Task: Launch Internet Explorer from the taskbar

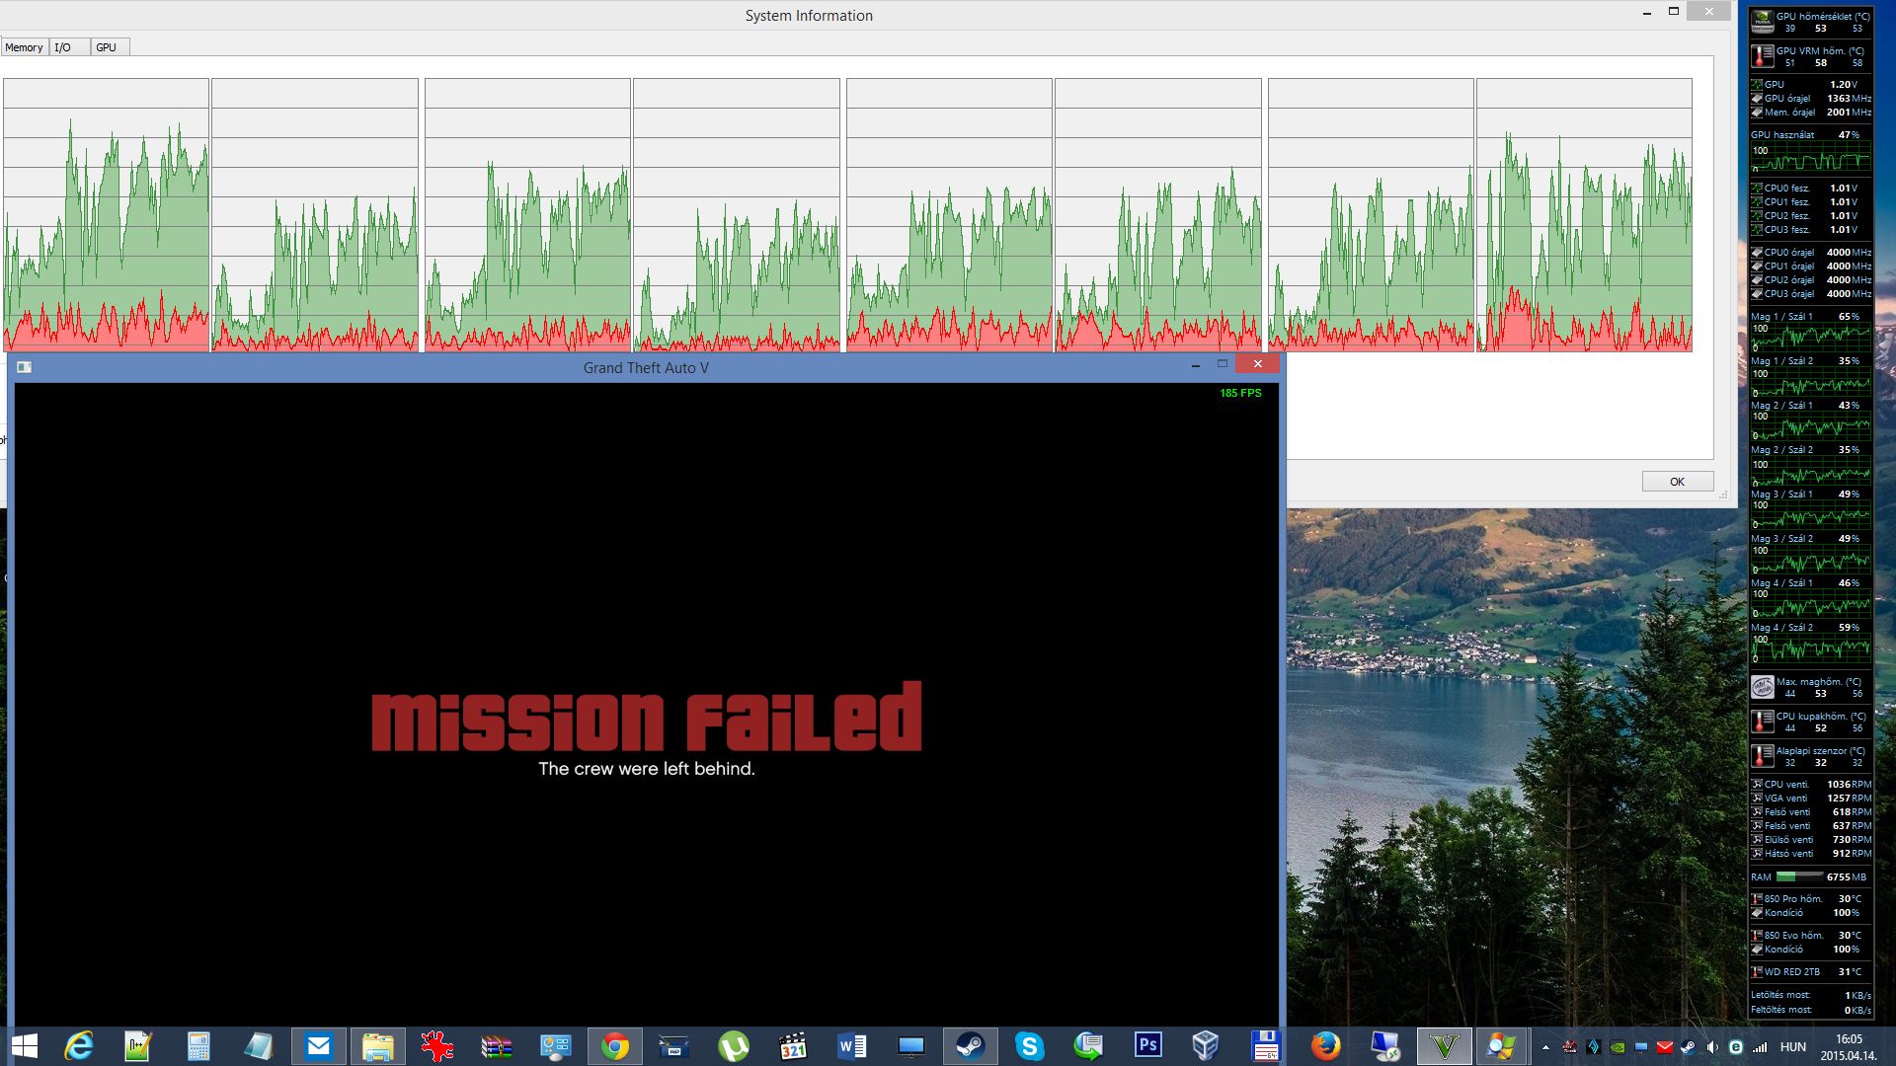Action: coord(79,1046)
